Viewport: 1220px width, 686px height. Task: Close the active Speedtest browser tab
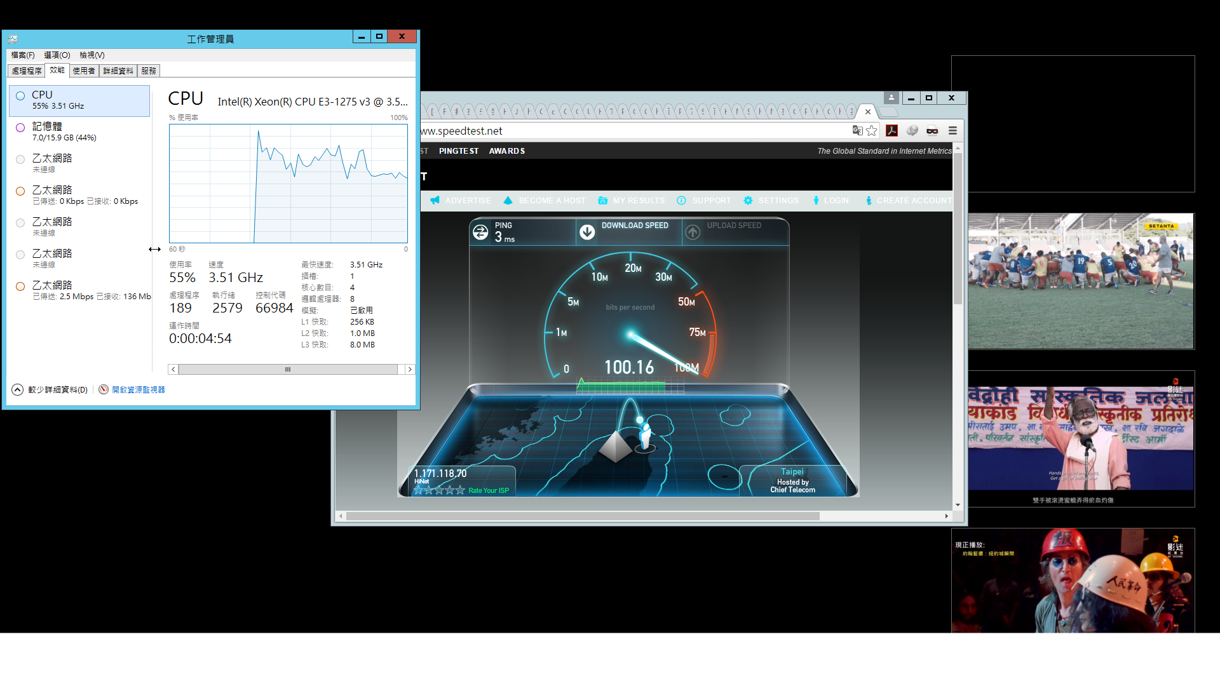tap(868, 112)
